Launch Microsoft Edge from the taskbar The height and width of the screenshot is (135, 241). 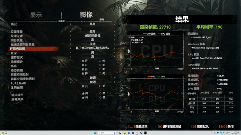click(x=129, y=133)
